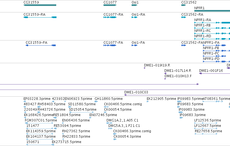Click the RH43726.5prime EST label
This screenshot has width=230, height=146.
click(x=51, y=110)
